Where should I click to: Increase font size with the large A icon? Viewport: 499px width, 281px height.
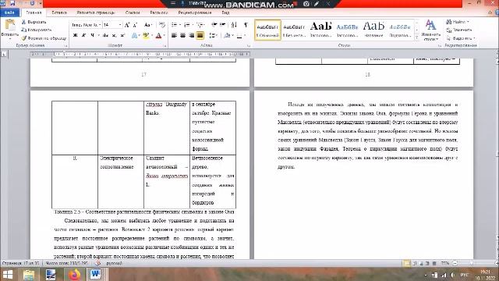[127, 25]
